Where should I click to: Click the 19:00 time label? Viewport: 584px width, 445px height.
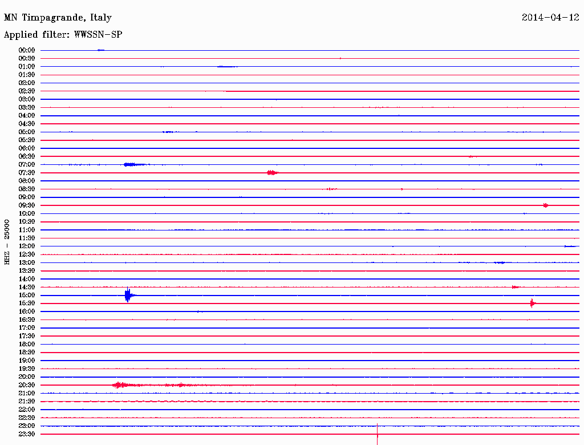tap(27, 361)
